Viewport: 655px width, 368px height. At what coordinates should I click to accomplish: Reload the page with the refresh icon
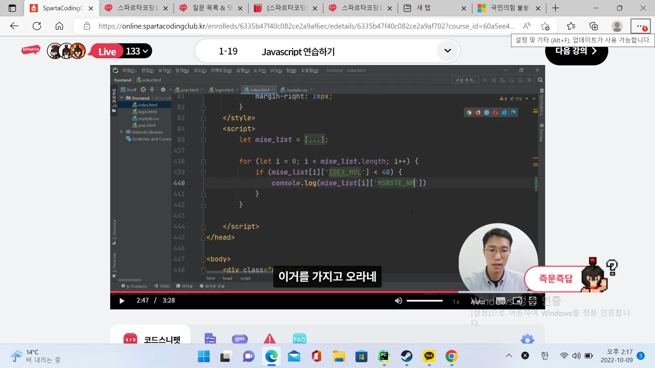(x=37, y=26)
